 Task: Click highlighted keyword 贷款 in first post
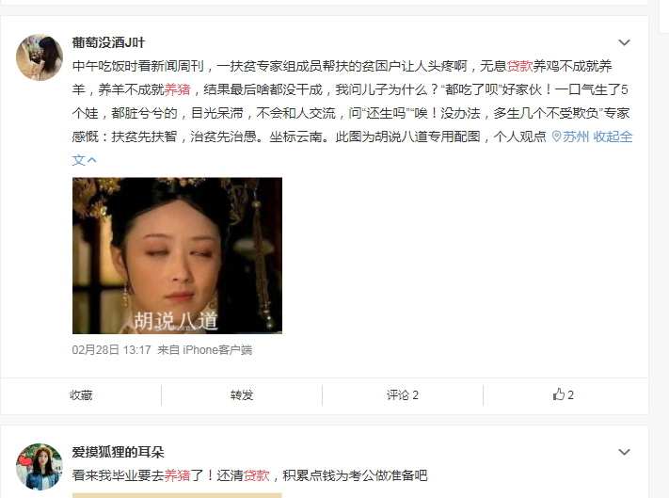click(x=519, y=66)
